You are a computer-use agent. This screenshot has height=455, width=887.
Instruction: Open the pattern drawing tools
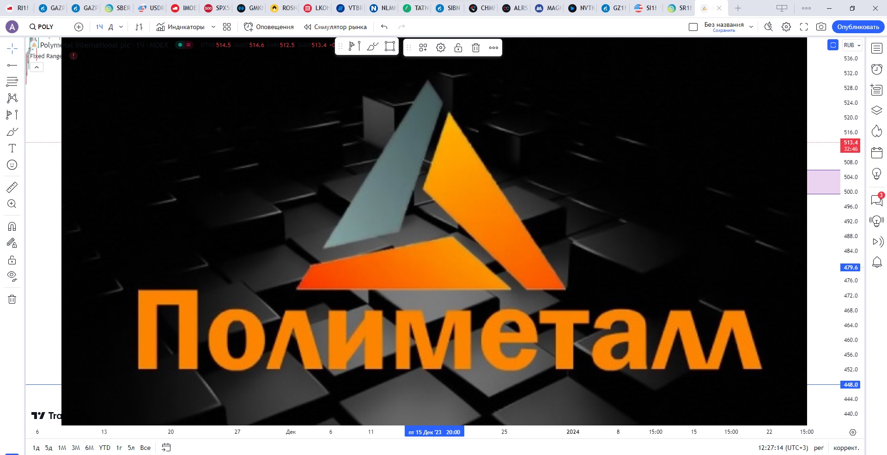click(x=12, y=98)
